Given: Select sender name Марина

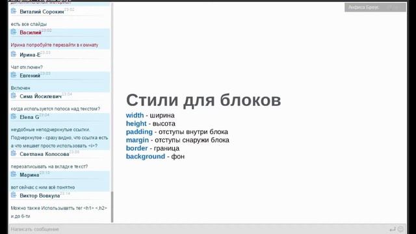Looking at the screenshot, I should pyautogui.click(x=29, y=175).
